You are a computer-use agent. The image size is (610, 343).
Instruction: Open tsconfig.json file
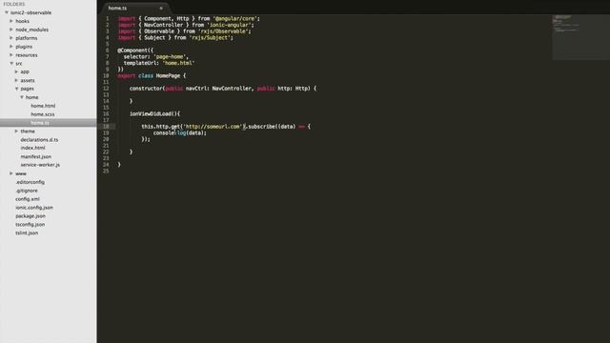(x=30, y=225)
